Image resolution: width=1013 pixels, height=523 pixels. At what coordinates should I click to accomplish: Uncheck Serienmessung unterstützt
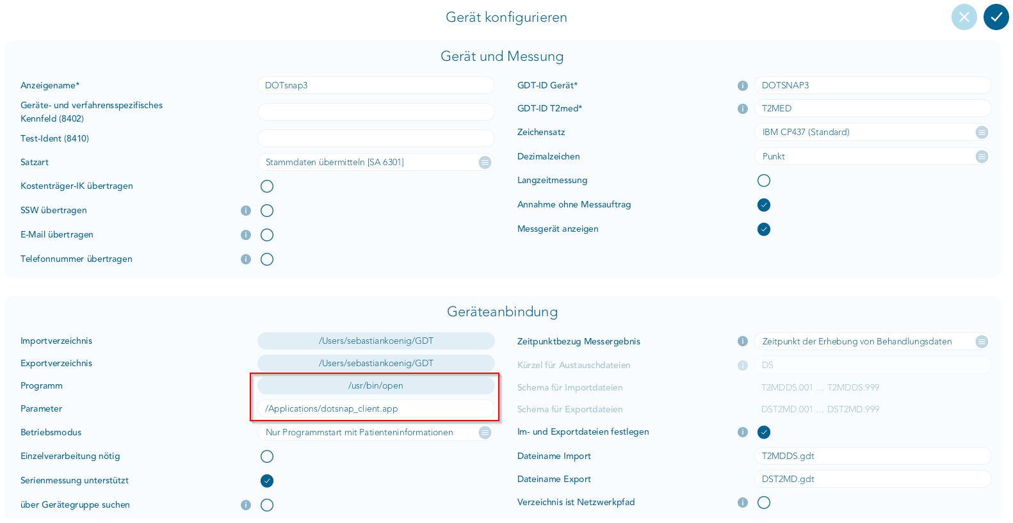(267, 481)
